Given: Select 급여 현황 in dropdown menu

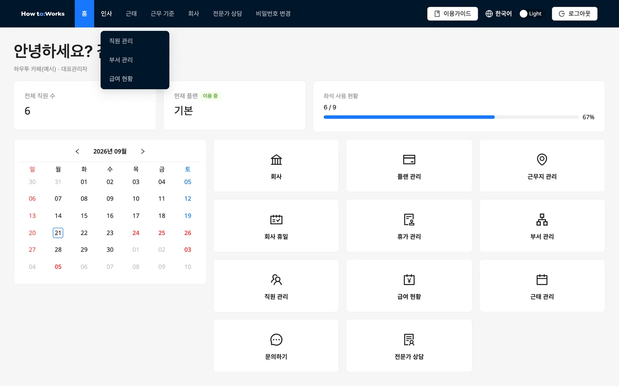Looking at the screenshot, I should 135,79.
